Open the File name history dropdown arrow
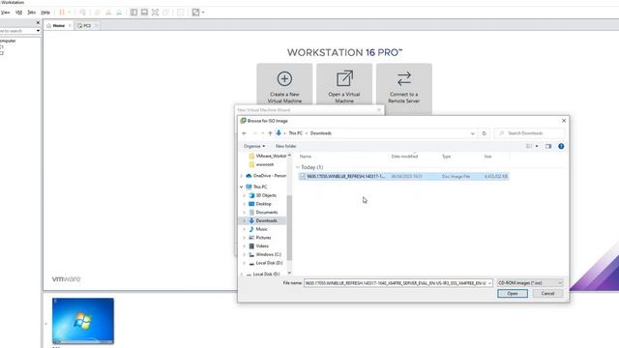 (x=489, y=283)
